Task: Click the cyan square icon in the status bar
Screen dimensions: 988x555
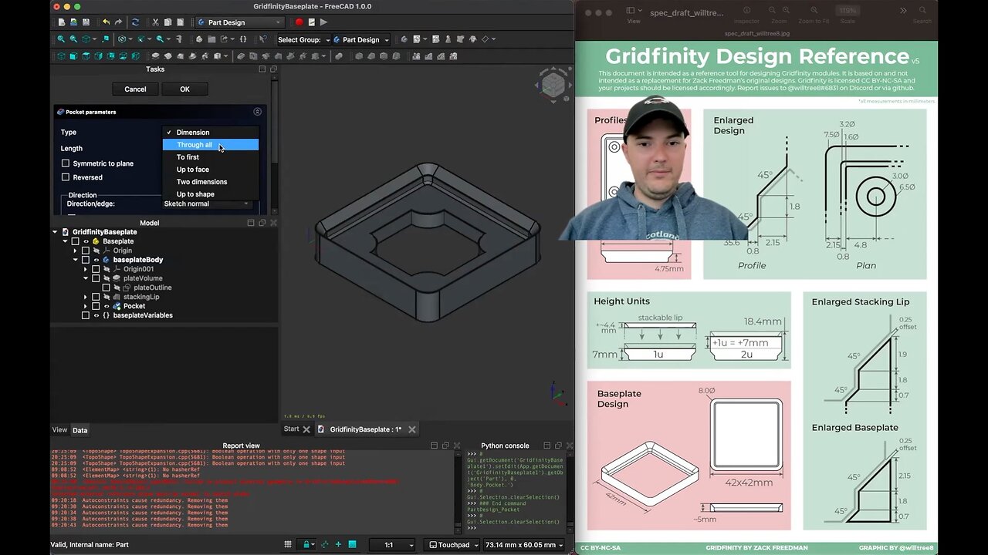Action: click(x=352, y=544)
